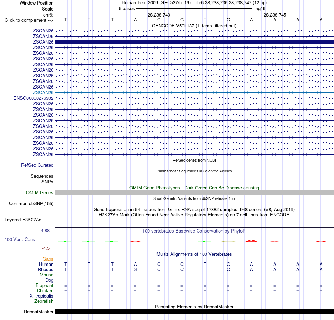334x320 pixels.
Task: Click the thick dark-blue ZSCAN26 exon bar
Action: 194,42
